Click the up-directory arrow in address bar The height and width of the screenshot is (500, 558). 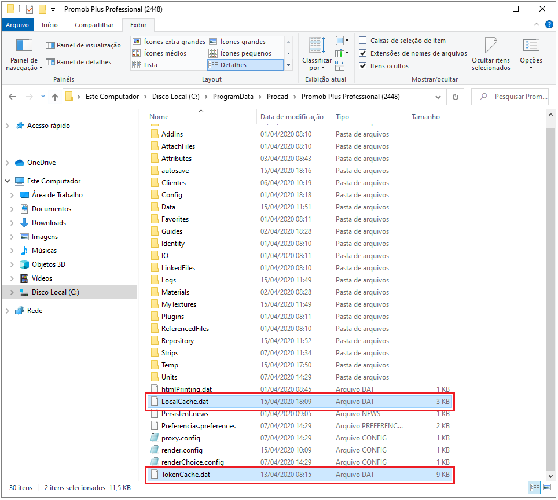(55, 97)
